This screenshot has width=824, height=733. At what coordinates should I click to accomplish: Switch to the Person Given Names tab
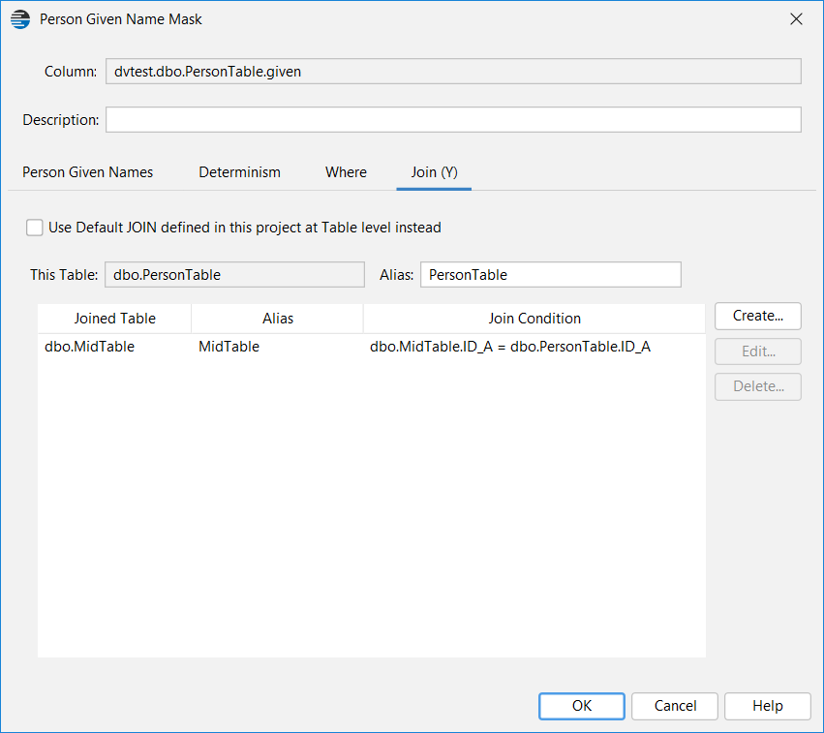[x=88, y=172]
